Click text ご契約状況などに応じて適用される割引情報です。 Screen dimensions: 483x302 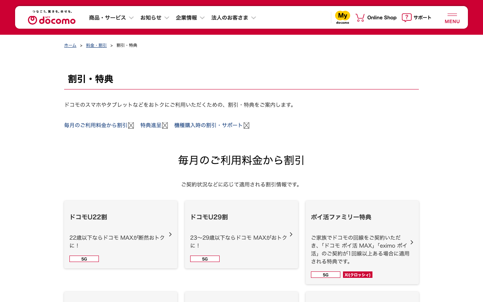point(241,185)
